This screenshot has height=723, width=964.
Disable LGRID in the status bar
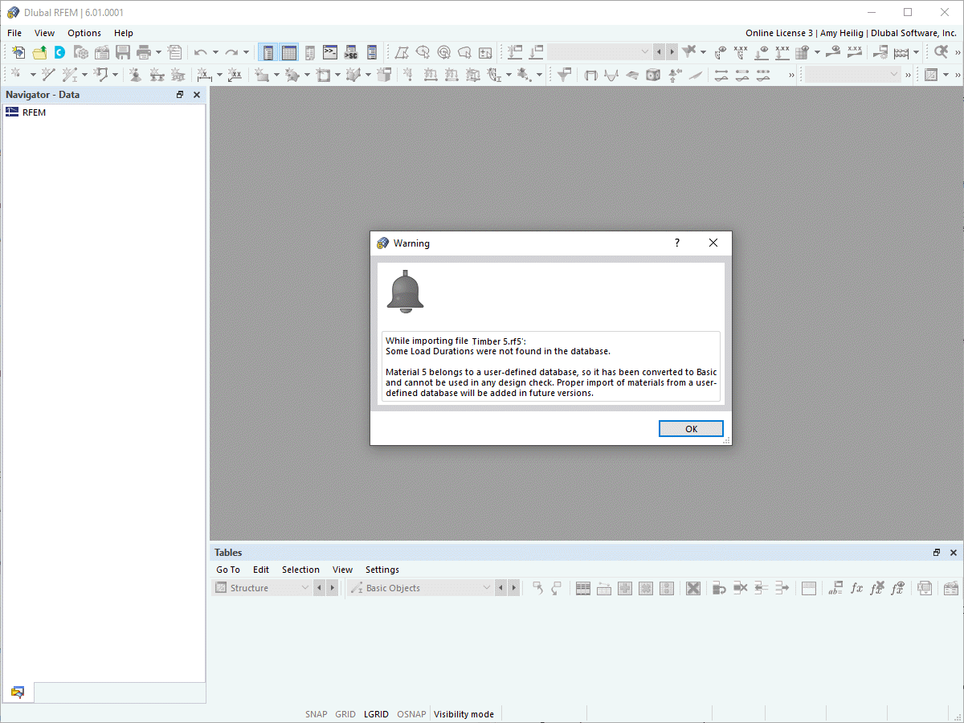pyautogui.click(x=376, y=714)
